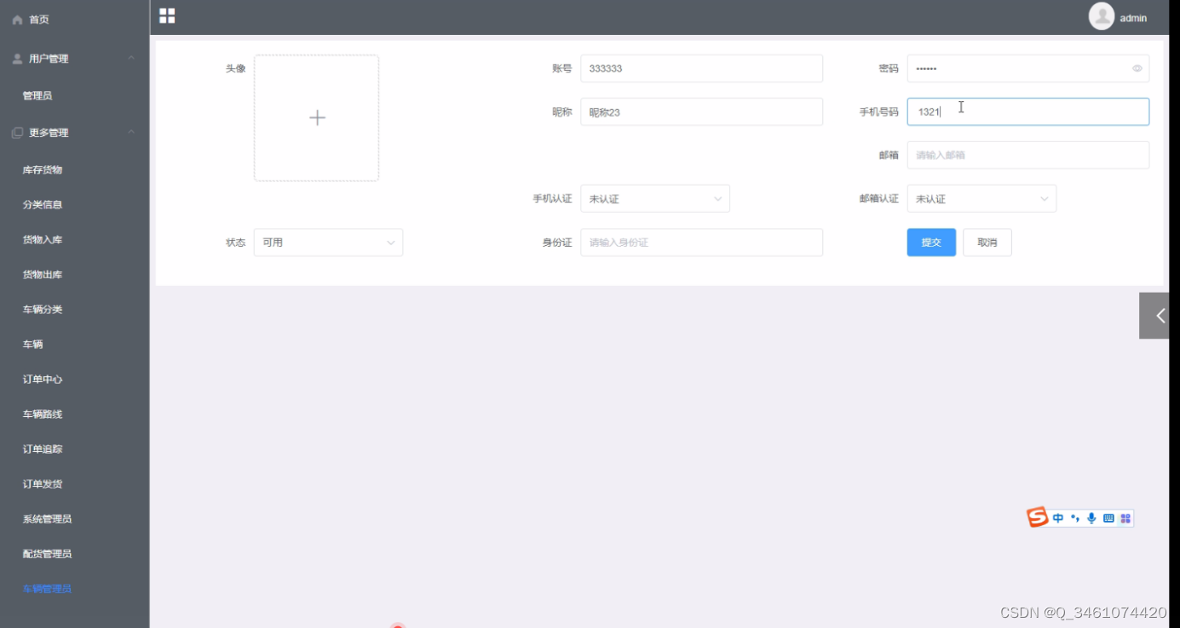Focus the 手机号码 input field

(1027, 111)
